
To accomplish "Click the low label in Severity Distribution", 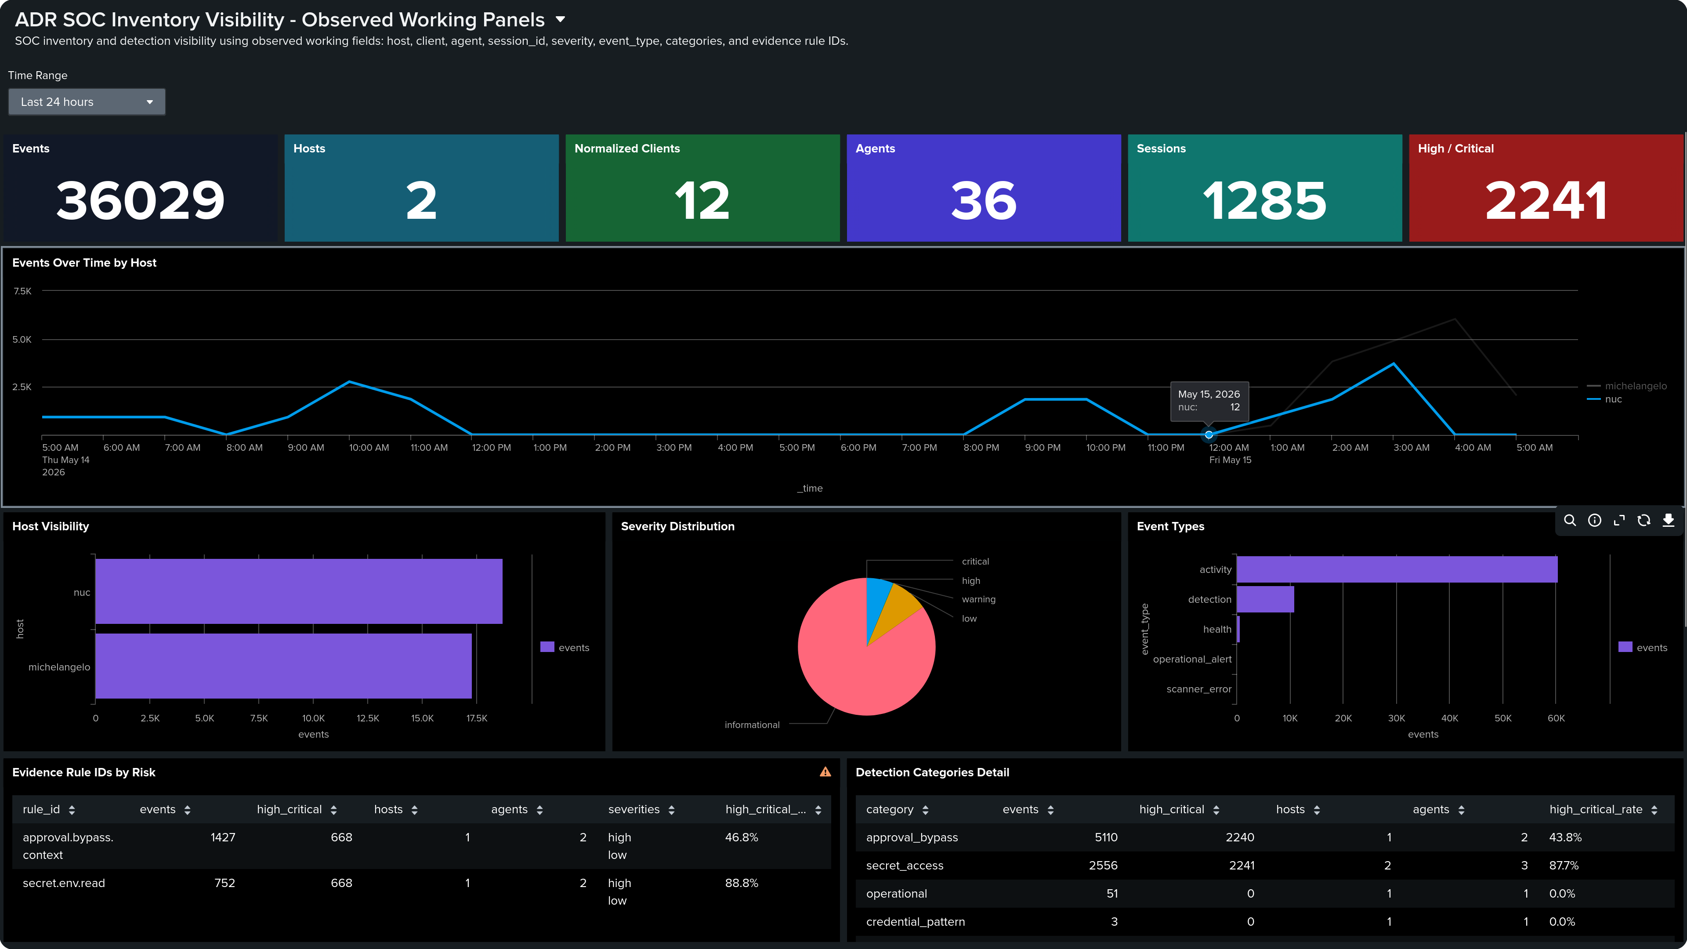I will (x=969, y=618).
